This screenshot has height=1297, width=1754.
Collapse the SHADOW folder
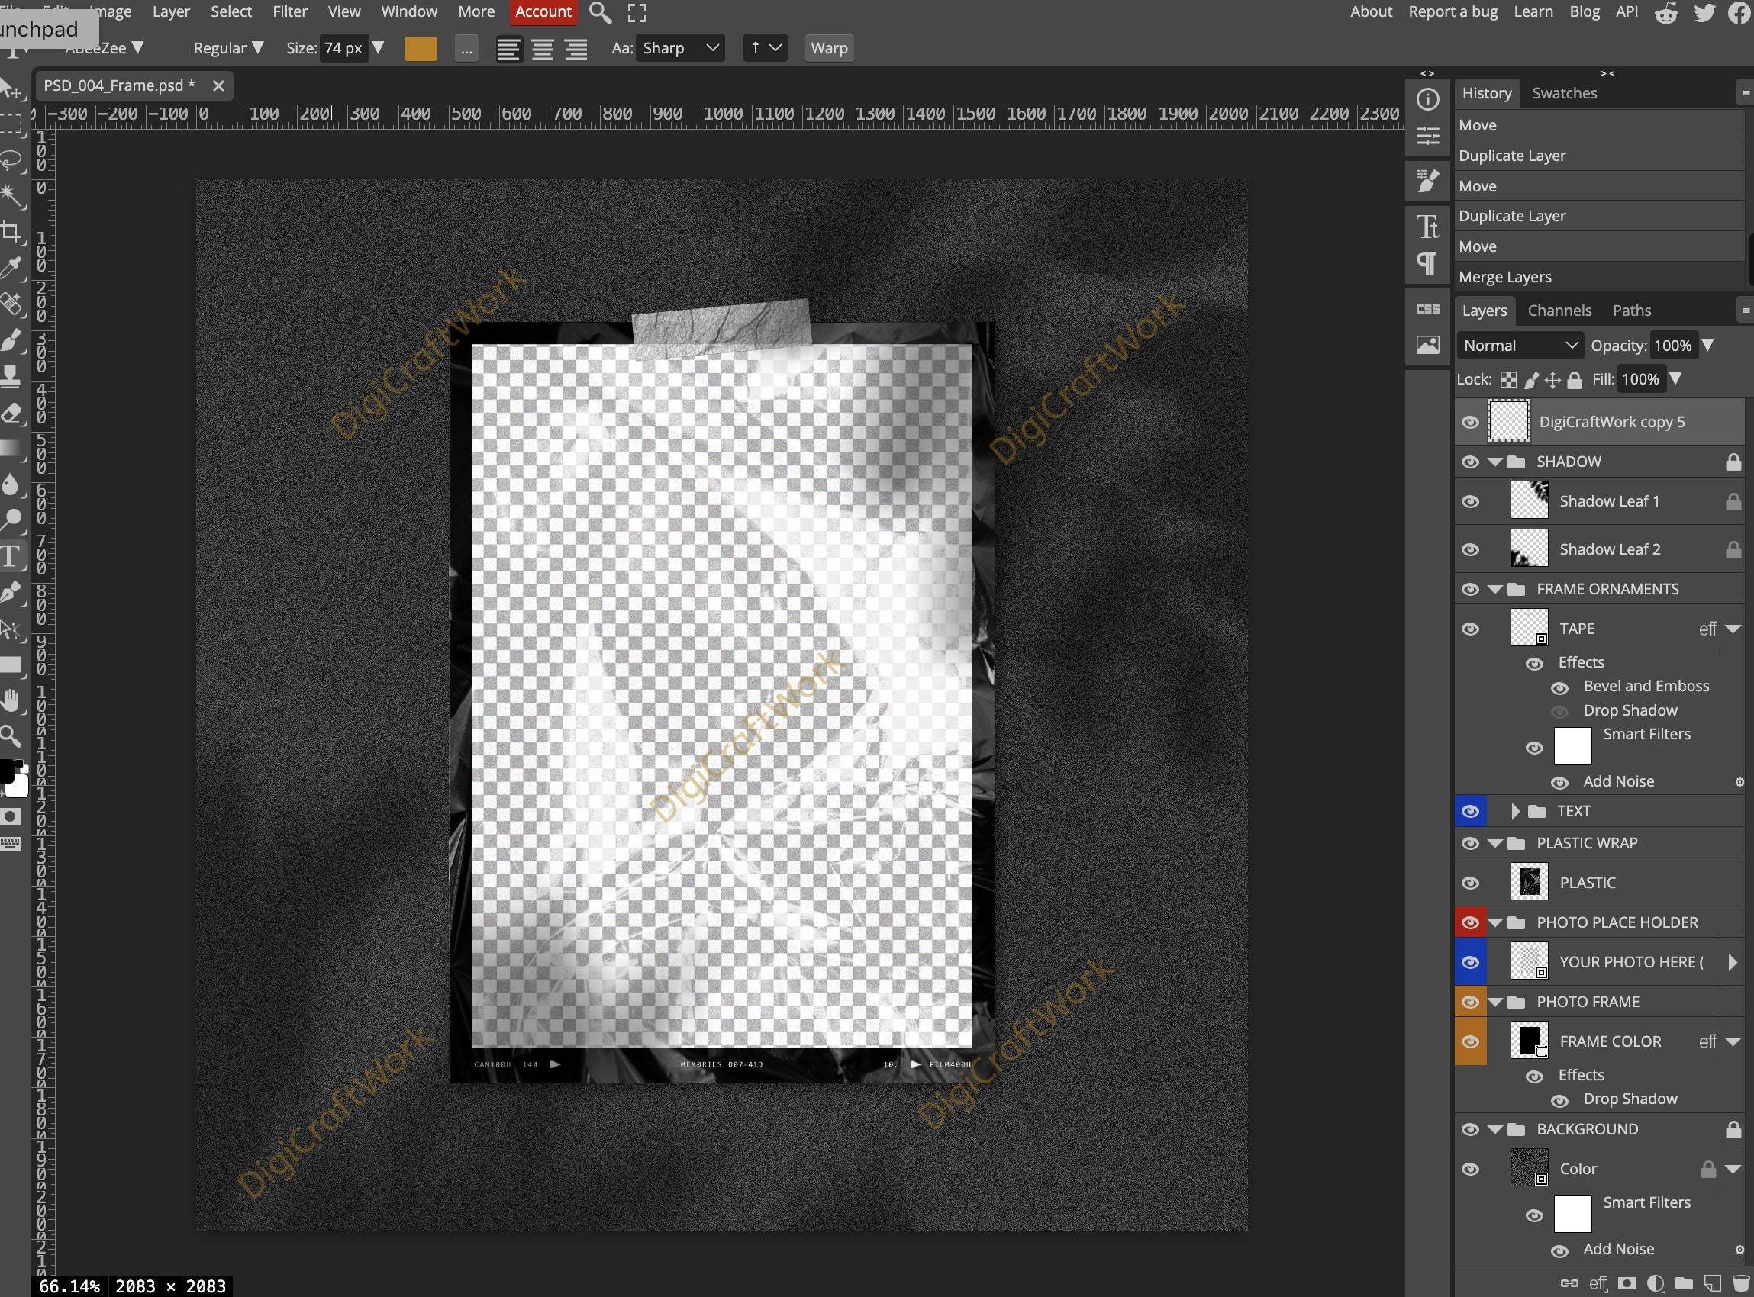1494,462
